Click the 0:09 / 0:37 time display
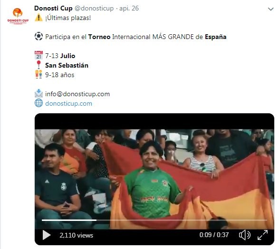The width and height of the screenshot is (279, 249). click(214, 235)
